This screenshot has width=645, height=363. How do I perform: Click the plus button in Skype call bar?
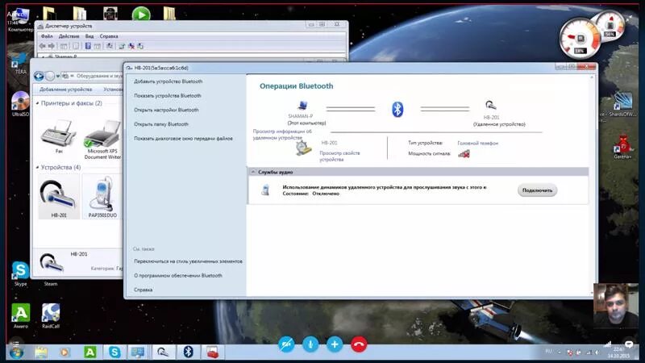coord(335,344)
